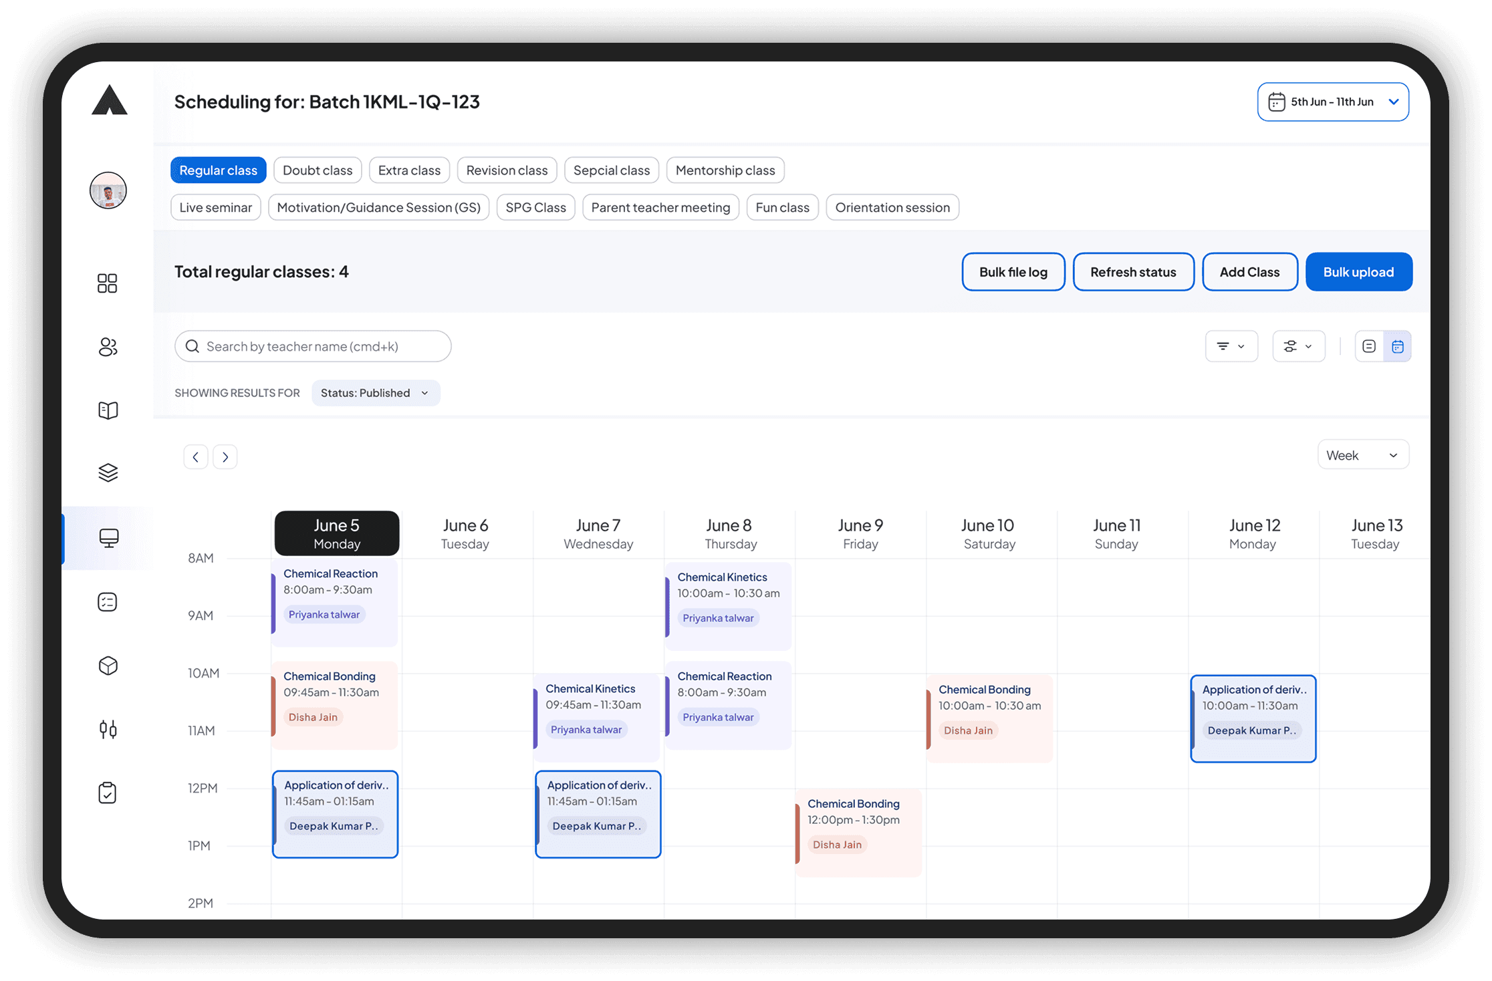1492x981 pixels.
Task: Select the Parent teacher meeting tab
Action: click(x=660, y=207)
